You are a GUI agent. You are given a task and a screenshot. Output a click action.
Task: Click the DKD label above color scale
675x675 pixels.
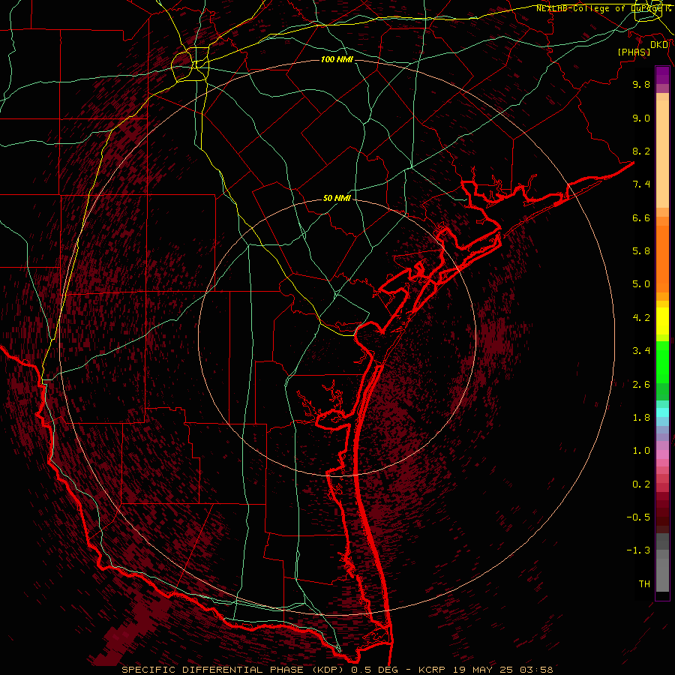[659, 45]
